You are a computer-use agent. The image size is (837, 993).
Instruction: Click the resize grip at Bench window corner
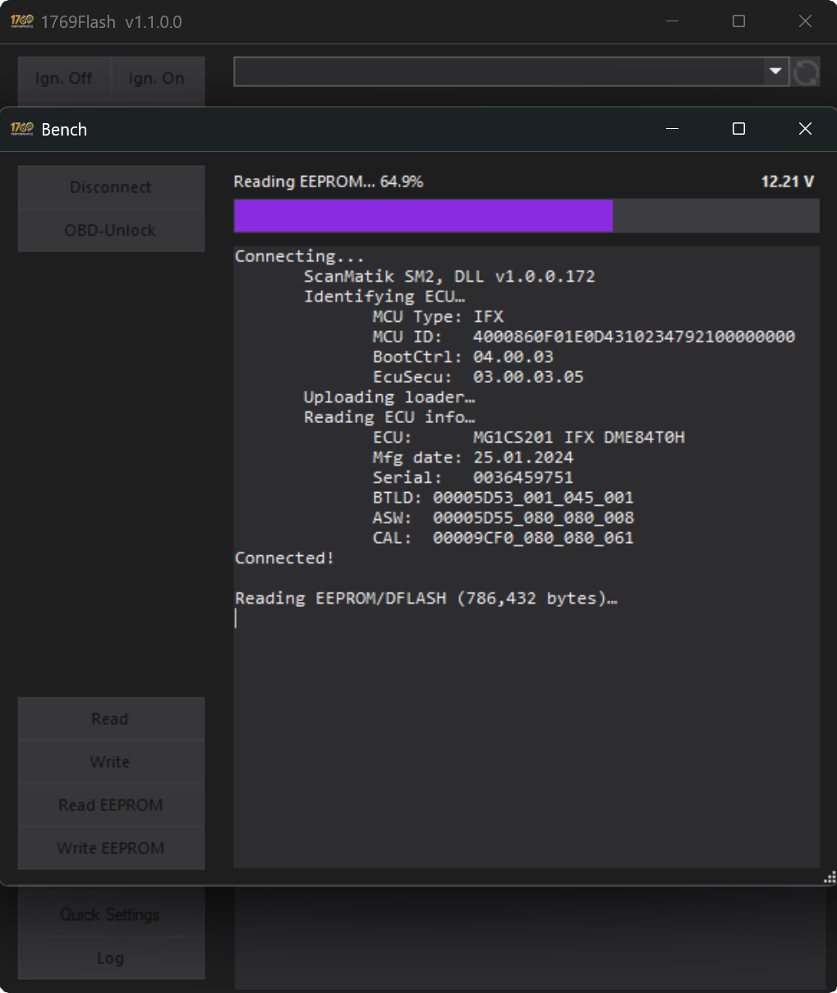pos(830,877)
